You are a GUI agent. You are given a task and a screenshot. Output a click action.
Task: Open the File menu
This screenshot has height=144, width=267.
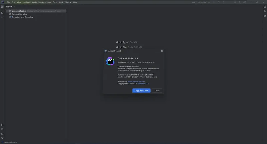8,2
